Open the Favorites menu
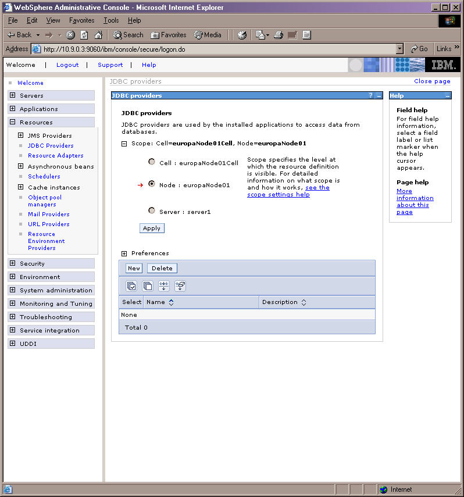Image resolution: width=464 pixels, height=497 pixels. coord(81,20)
